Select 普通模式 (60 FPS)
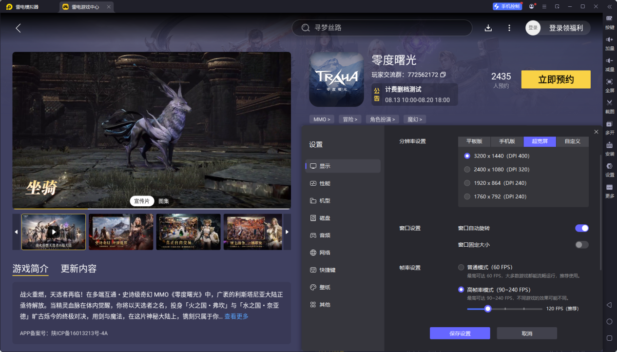The image size is (617, 352). (x=461, y=267)
